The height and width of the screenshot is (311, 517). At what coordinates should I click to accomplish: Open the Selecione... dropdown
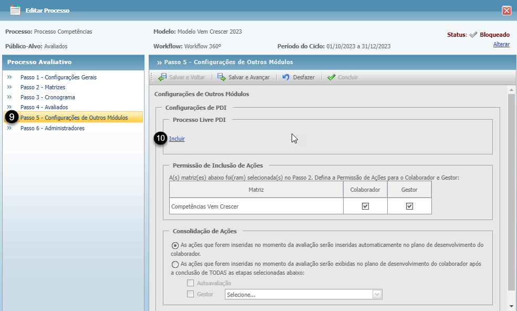pyautogui.click(x=303, y=294)
